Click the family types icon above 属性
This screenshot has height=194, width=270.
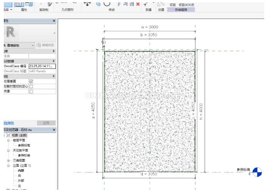(29, 4)
